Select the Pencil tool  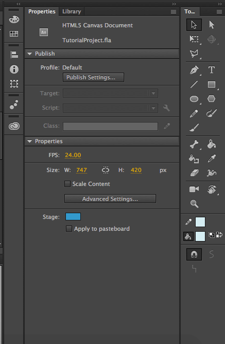(x=194, y=113)
